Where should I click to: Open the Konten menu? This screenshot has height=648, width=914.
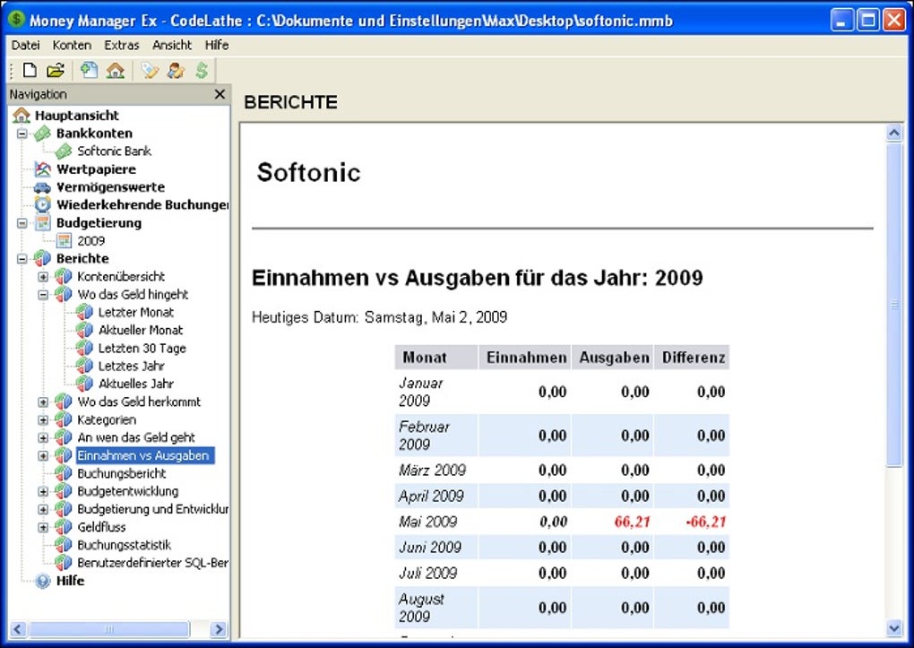pos(72,45)
